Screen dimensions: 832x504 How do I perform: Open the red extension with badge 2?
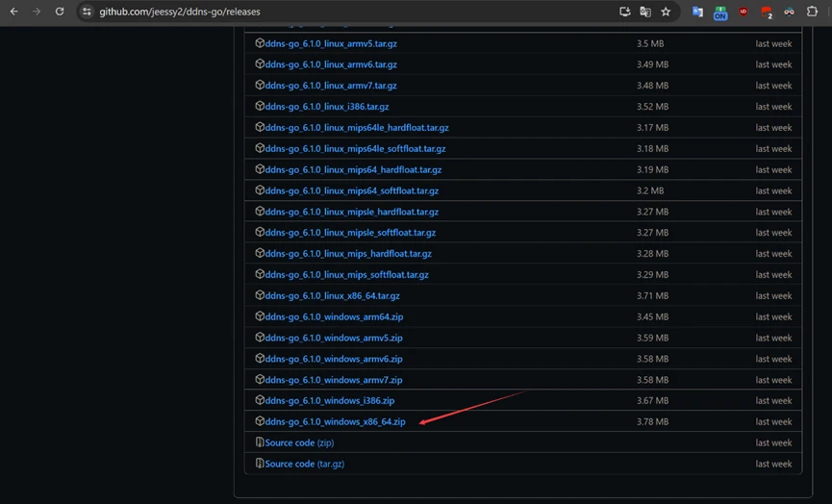point(767,13)
